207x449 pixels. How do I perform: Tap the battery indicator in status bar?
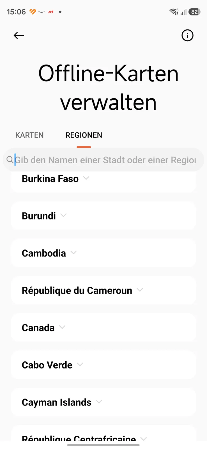[194, 12]
